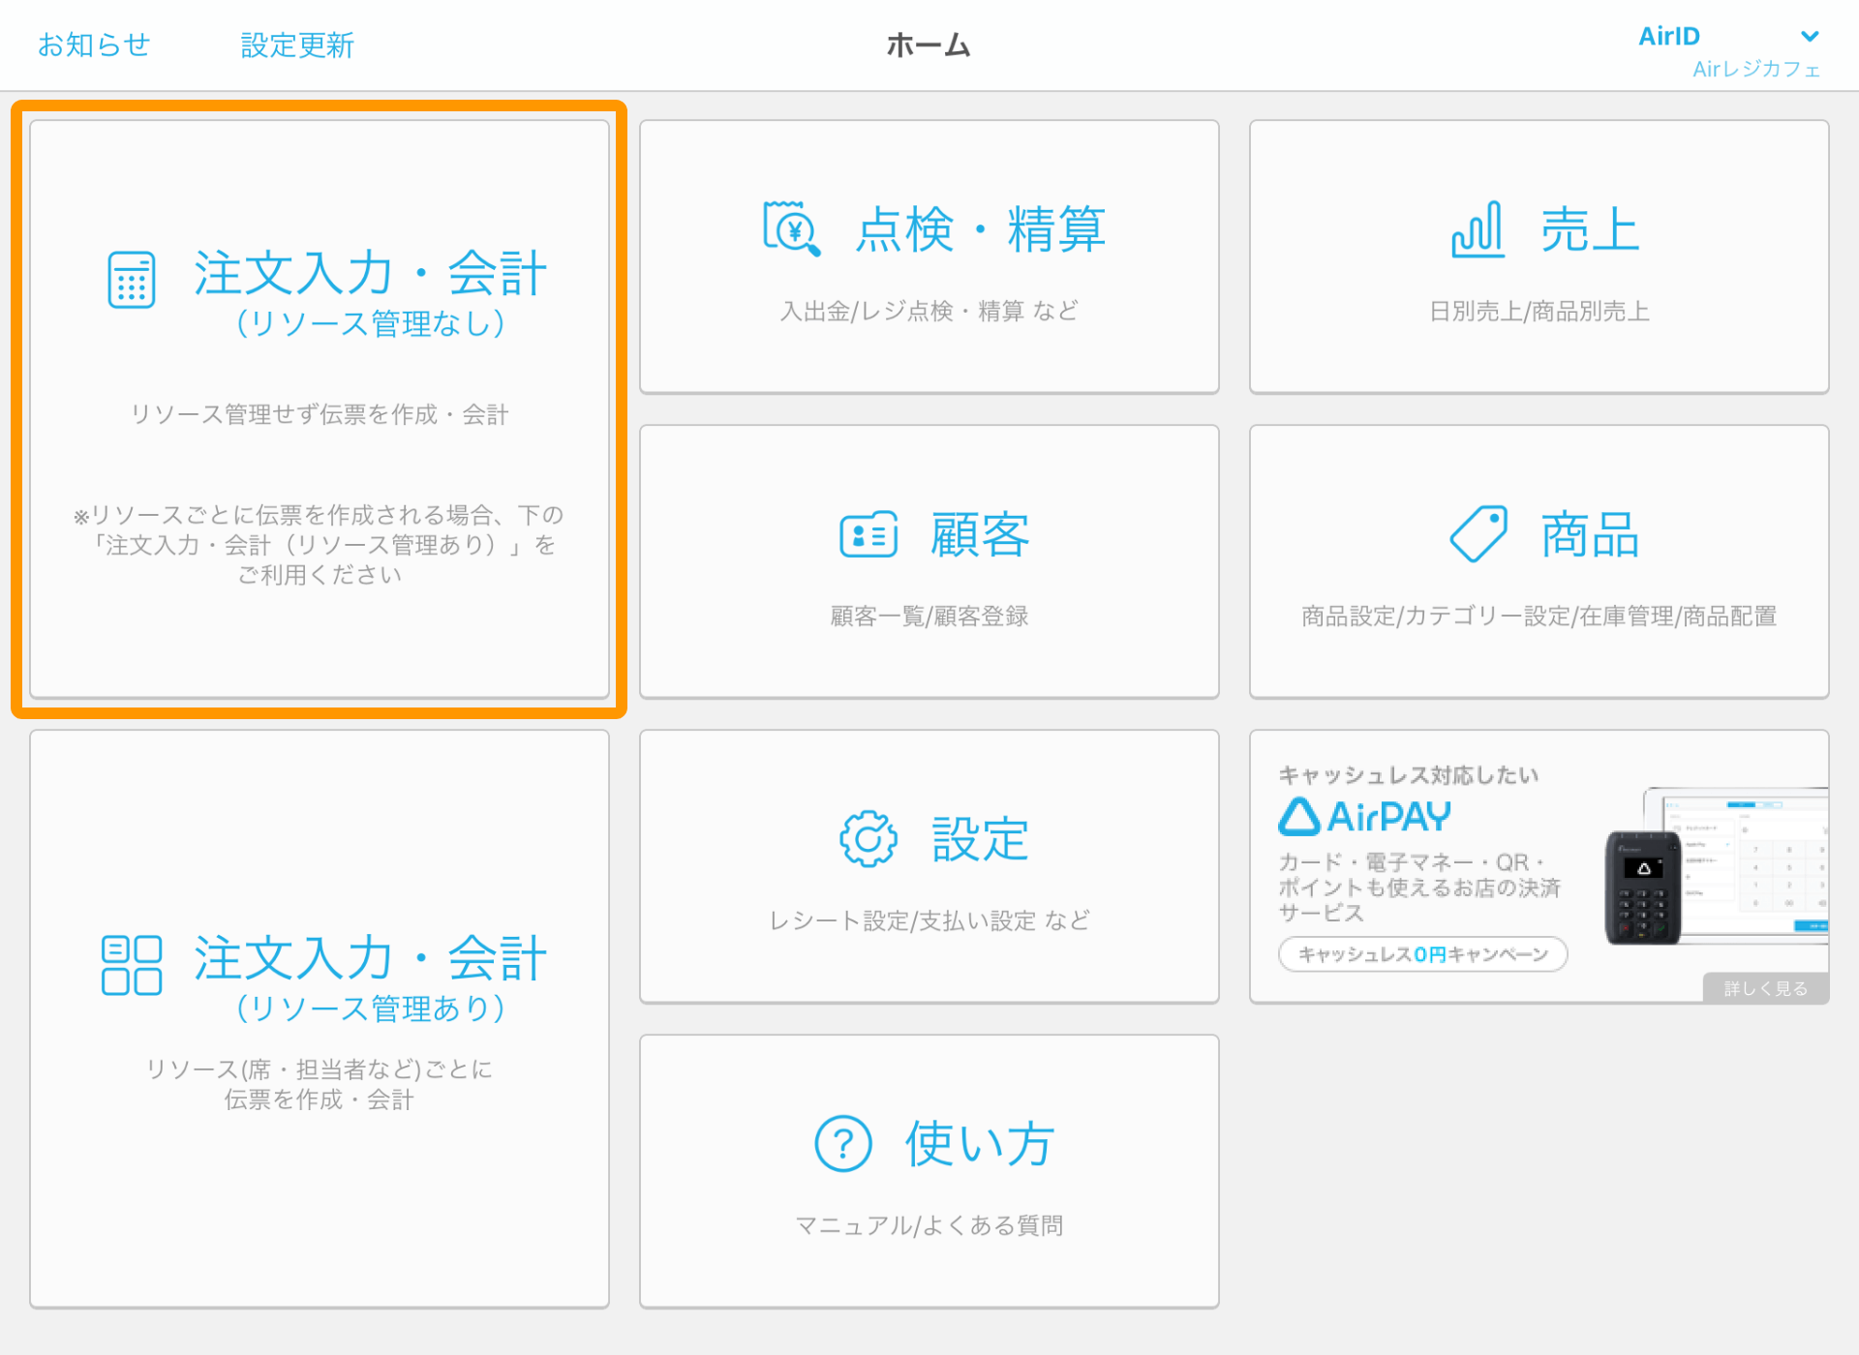Open the 商品 products tile title
1859x1355 pixels.
[x=1590, y=534]
